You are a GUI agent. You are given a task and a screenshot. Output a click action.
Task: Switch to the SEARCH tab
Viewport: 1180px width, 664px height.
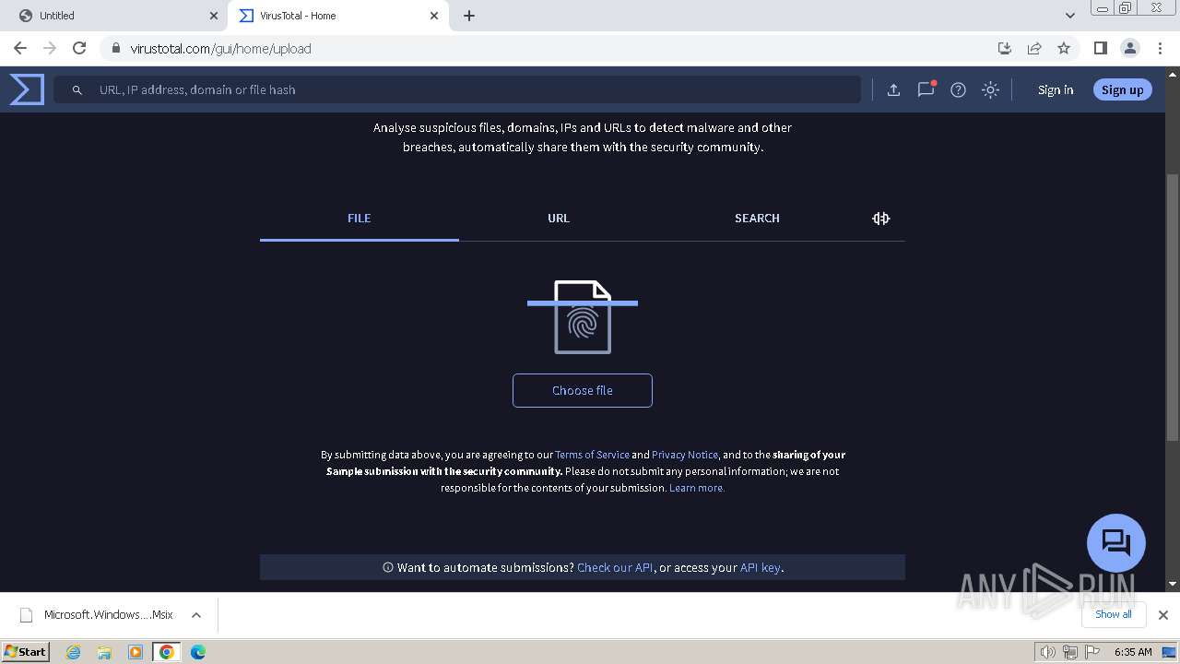pos(757,219)
